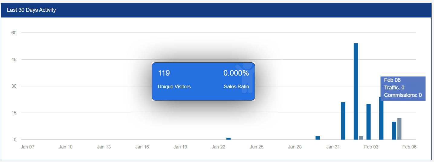This screenshot has height=162, width=434.
Task: Click the 60 y-axis value
Action: (14, 33)
